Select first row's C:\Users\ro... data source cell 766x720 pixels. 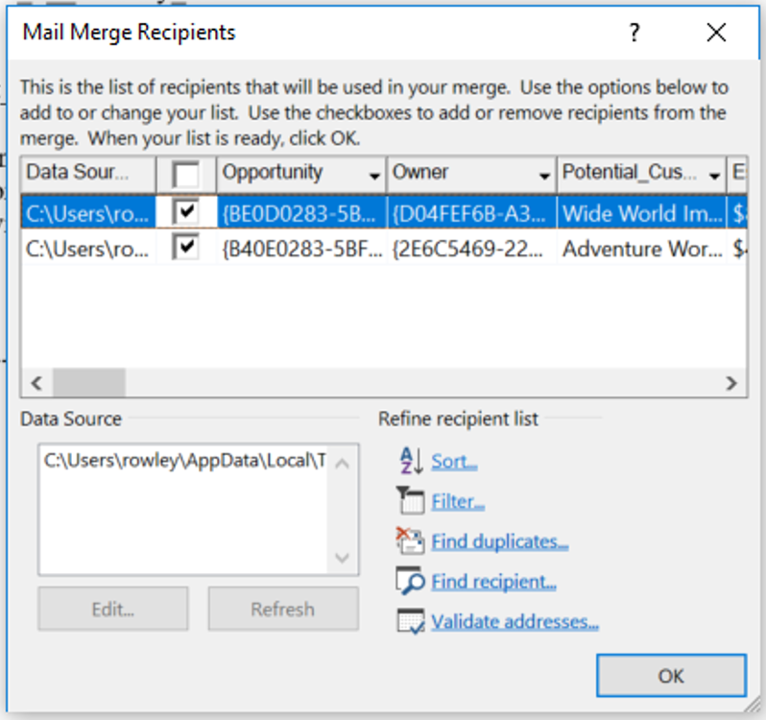coord(88,213)
